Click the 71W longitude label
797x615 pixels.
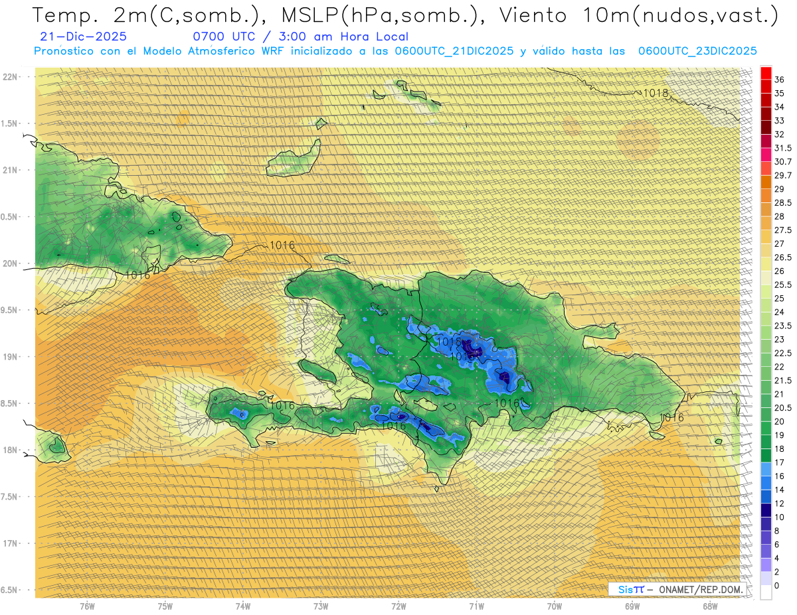tap(476, 606)
